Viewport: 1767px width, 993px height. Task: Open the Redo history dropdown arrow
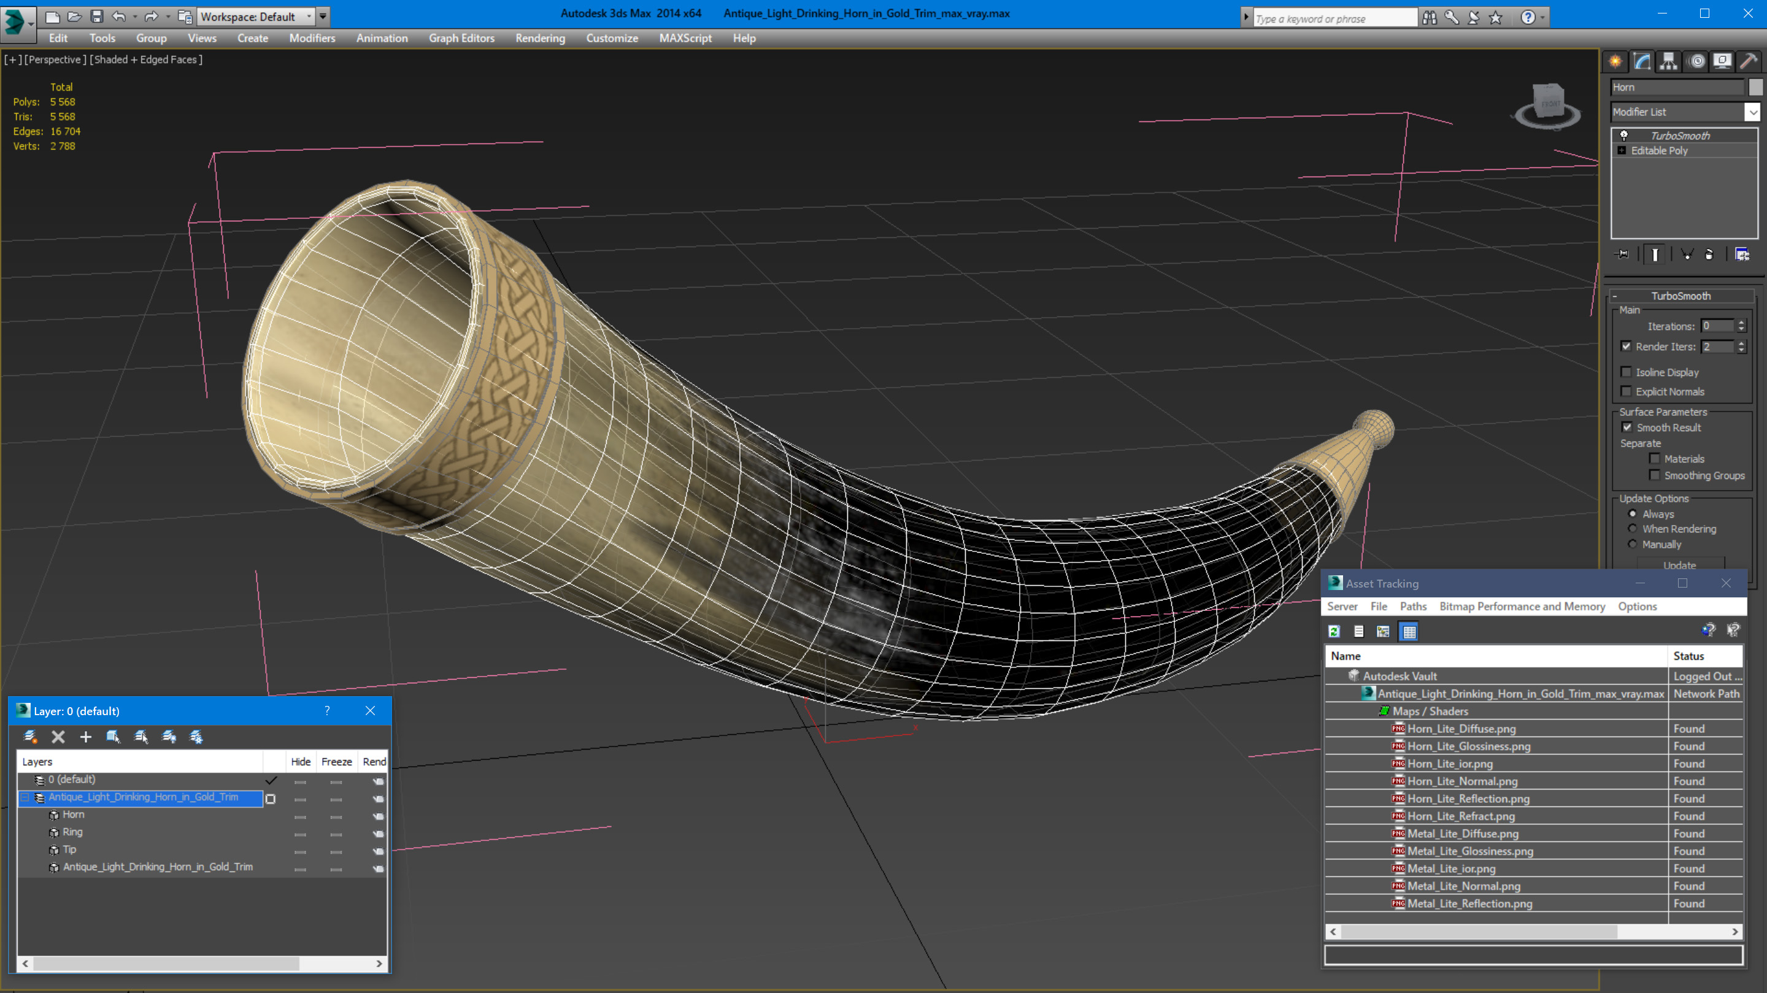click(x=167, y=17)
